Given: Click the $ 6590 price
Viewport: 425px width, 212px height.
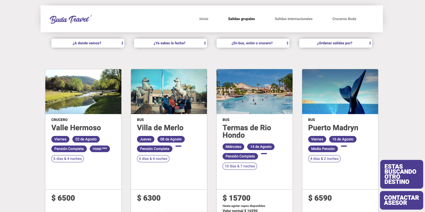Looking at the screenshot, I should pos(320,198).
